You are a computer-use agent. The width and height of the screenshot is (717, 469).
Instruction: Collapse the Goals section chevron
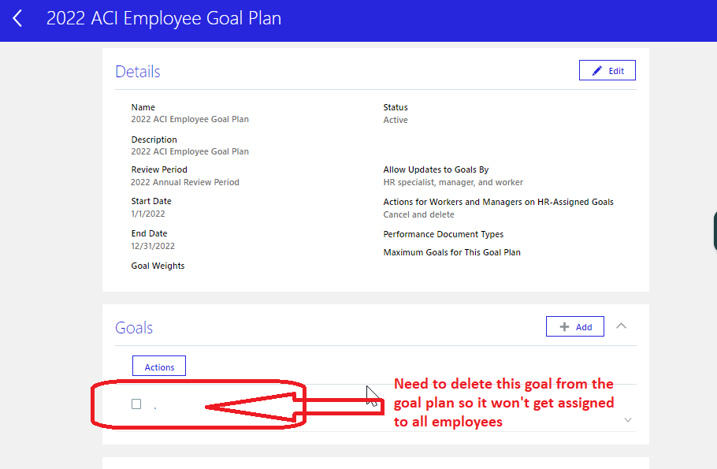621,326
